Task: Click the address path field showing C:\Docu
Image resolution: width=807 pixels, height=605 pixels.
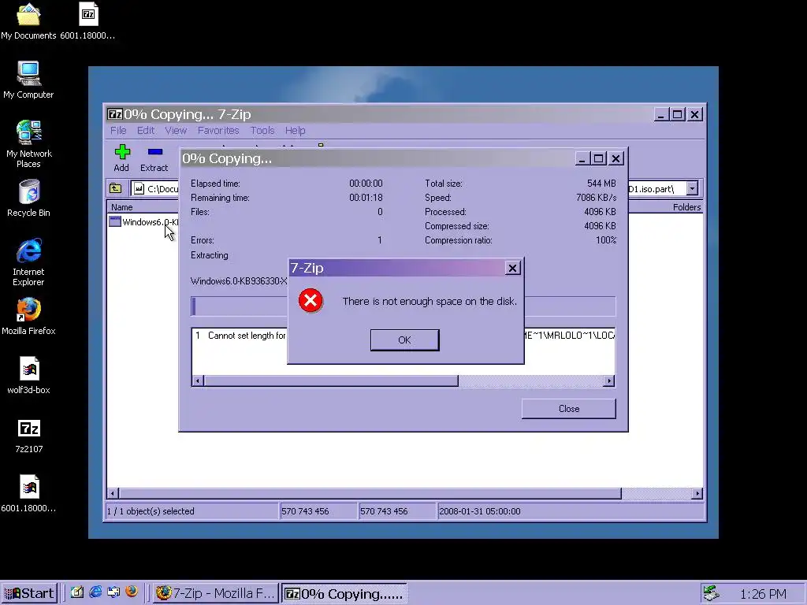Action: point(155,189)
